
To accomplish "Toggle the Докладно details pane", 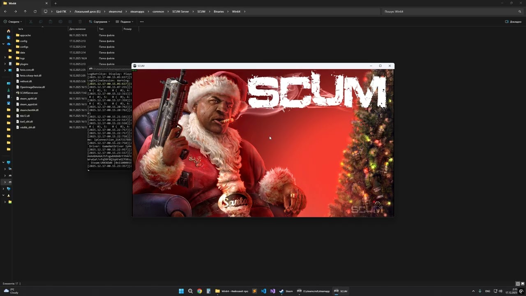I will coord(513,22).
